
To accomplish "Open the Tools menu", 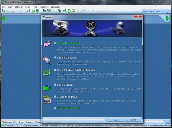I will pos(28,7).
